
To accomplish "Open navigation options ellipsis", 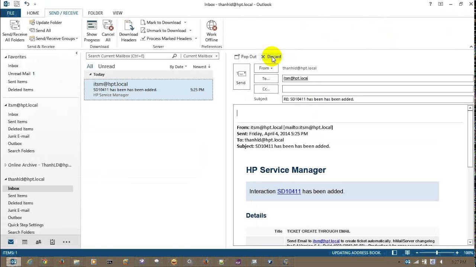I will pos(67,242).
